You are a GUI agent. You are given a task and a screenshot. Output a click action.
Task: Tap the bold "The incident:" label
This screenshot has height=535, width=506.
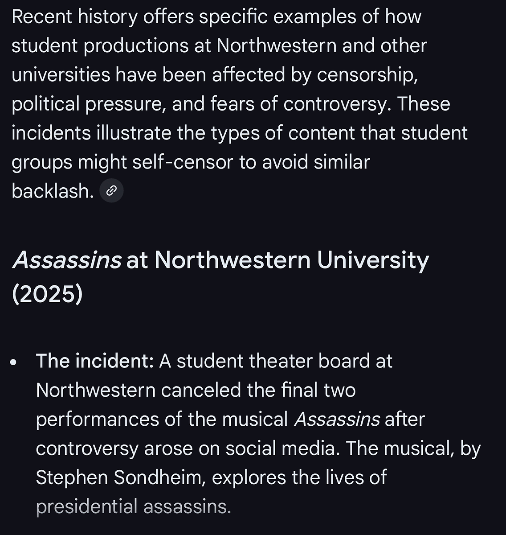94,361
